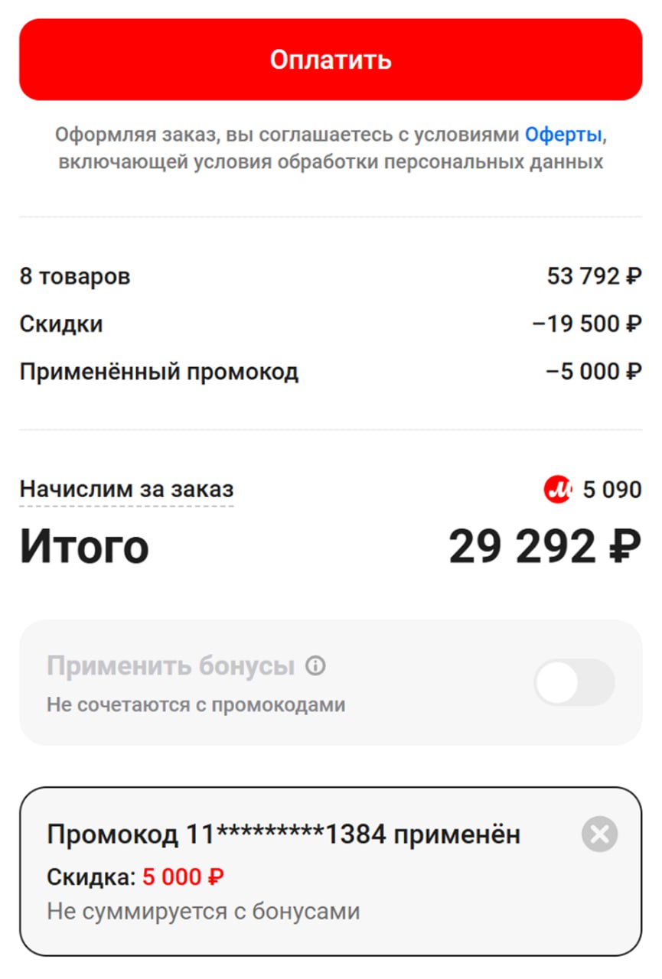
Task: Click the Промокод 11*********1384 применён text
Action: 283,834
